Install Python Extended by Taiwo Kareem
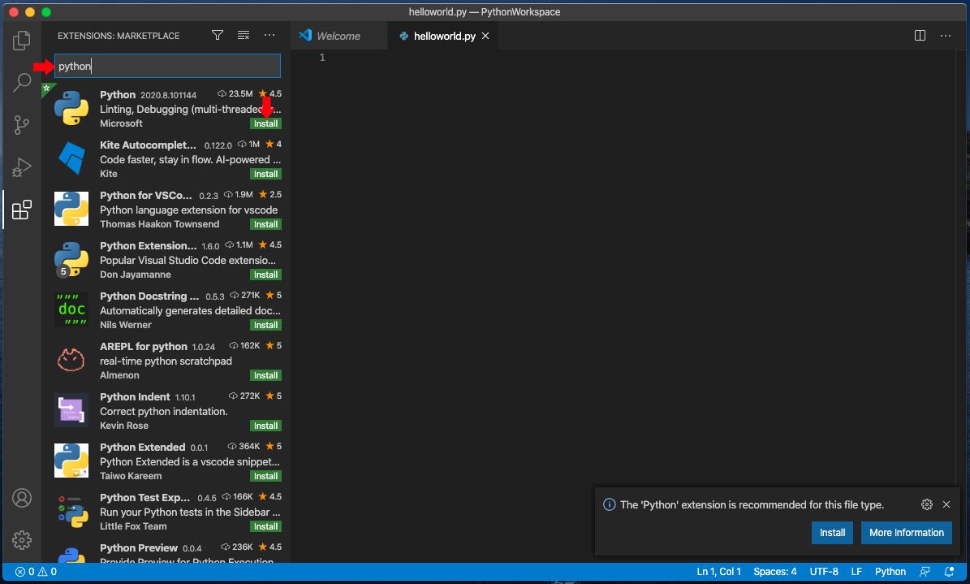 [266, 476]
